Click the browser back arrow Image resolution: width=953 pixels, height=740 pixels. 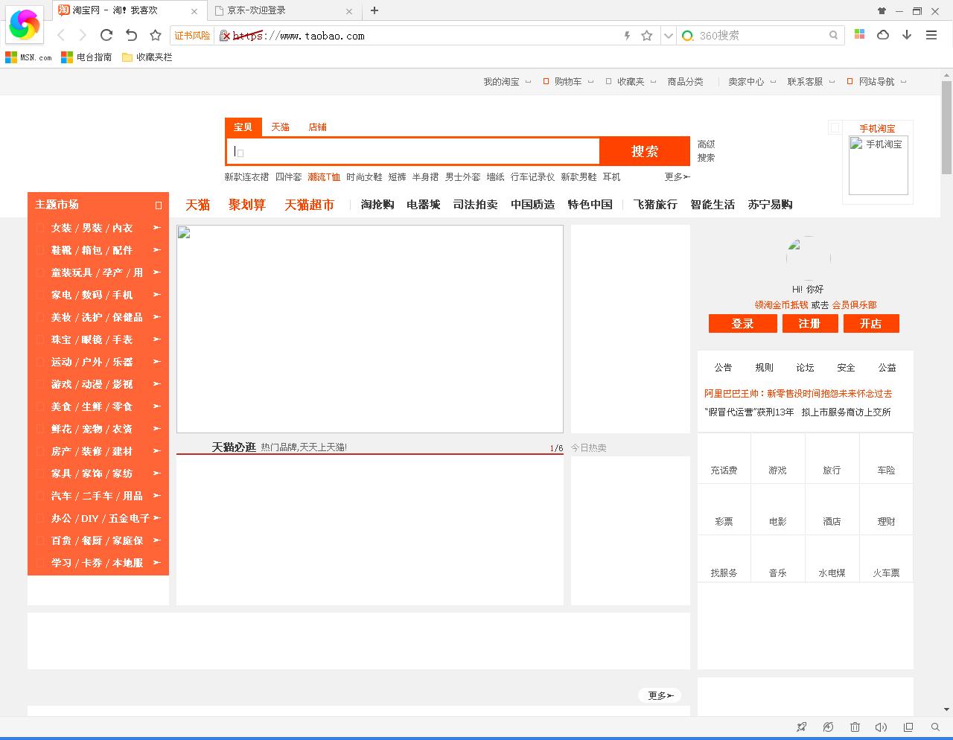[62, 35]
